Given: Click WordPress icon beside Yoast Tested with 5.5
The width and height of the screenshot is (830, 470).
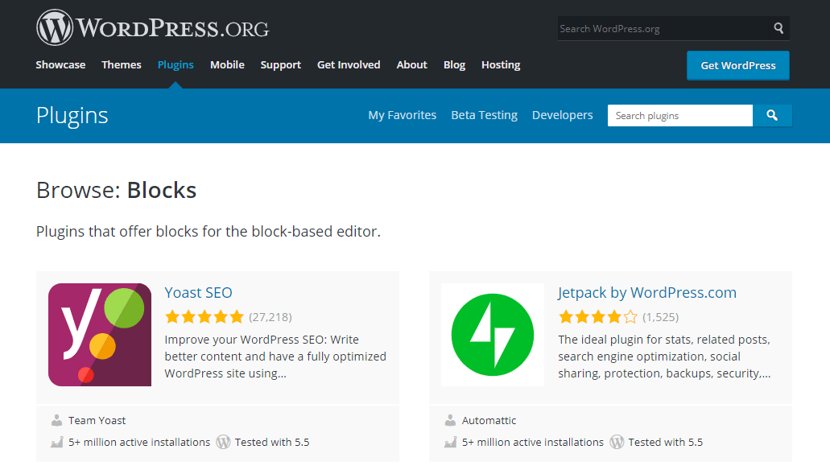Looking at the screenshot, I should 223,442.
